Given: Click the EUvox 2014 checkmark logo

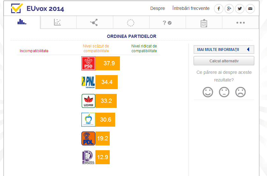Looking at the screenshot, I should click(x=17, y=8).
